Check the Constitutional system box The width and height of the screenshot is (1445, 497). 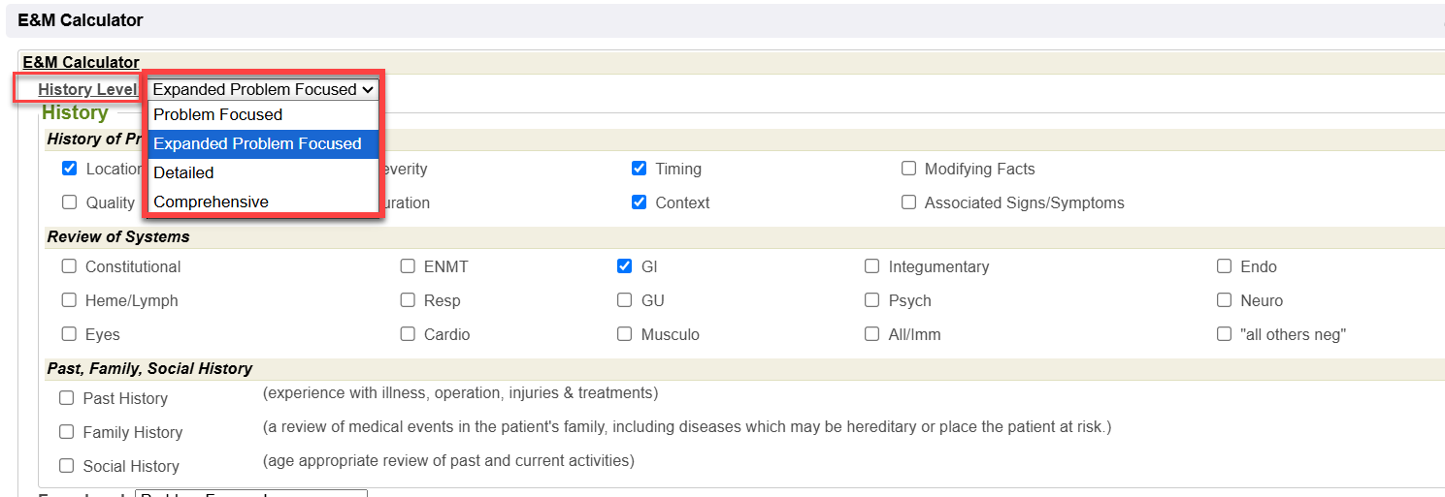click(69, 266)
